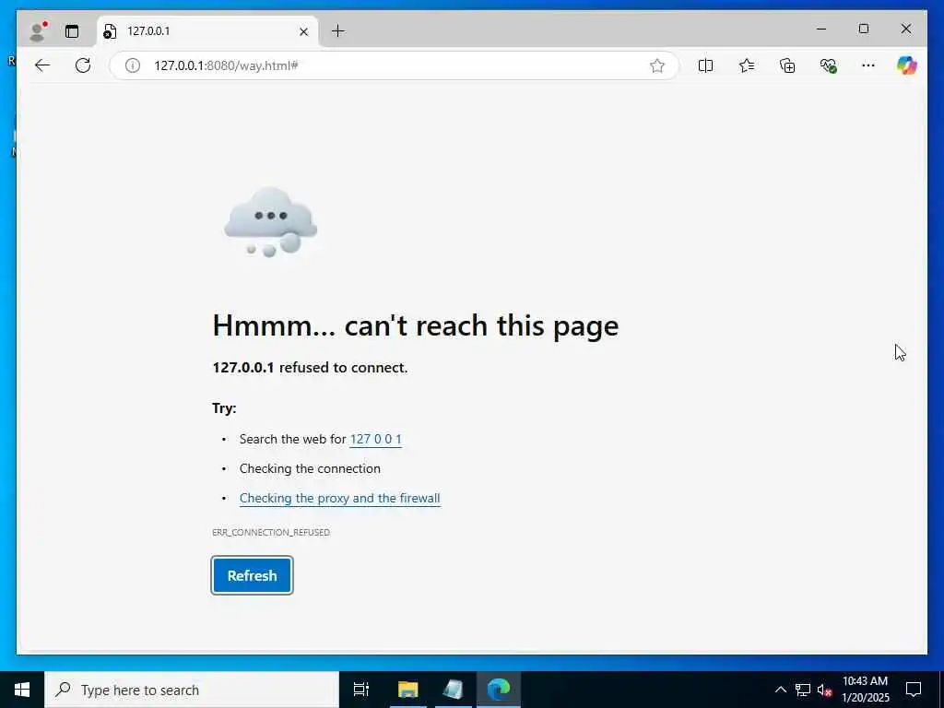The image size is (944, 708).
Task: Open split screen view icon
Action: [705, 65]
